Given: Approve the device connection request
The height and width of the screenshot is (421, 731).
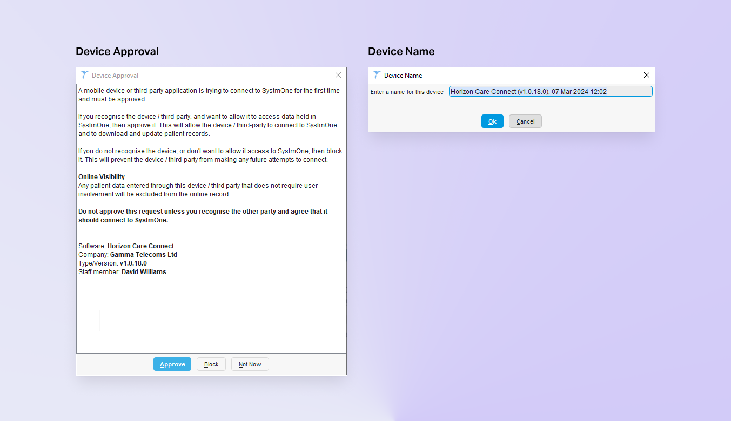Looking at the screenshot, I should click(x=172, y=364).
